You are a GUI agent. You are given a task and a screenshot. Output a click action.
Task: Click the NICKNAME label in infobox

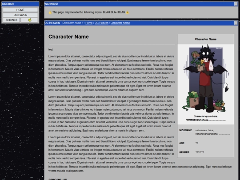pyautogui.click(x=185, y=130)
